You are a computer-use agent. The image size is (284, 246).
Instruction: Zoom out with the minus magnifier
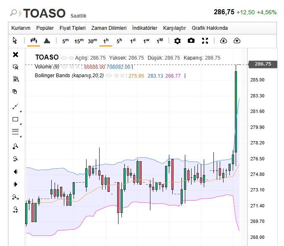point(16,159)
